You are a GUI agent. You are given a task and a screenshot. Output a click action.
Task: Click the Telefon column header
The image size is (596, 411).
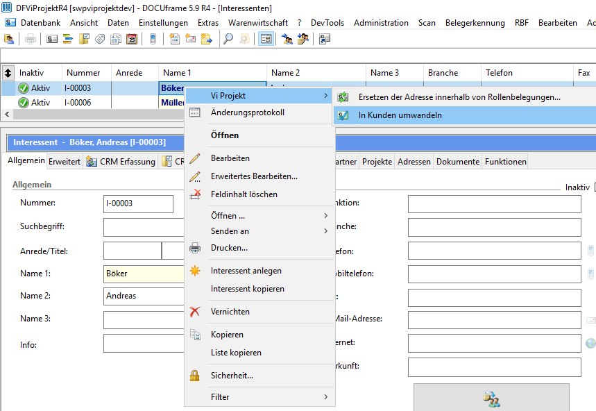527,73
